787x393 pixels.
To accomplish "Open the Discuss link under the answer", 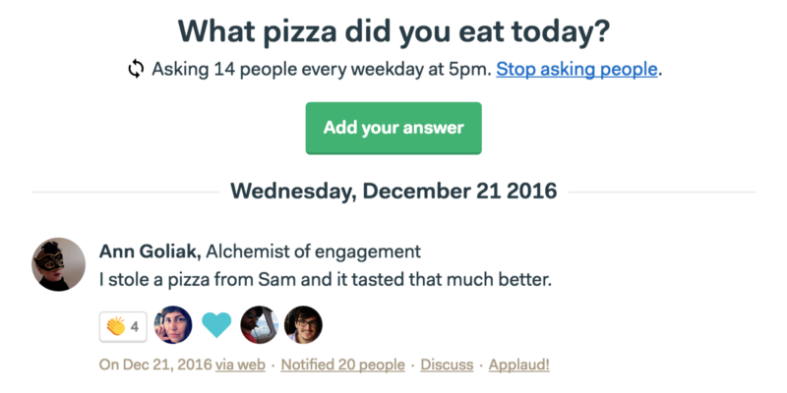I will click(x=447, y=365).
